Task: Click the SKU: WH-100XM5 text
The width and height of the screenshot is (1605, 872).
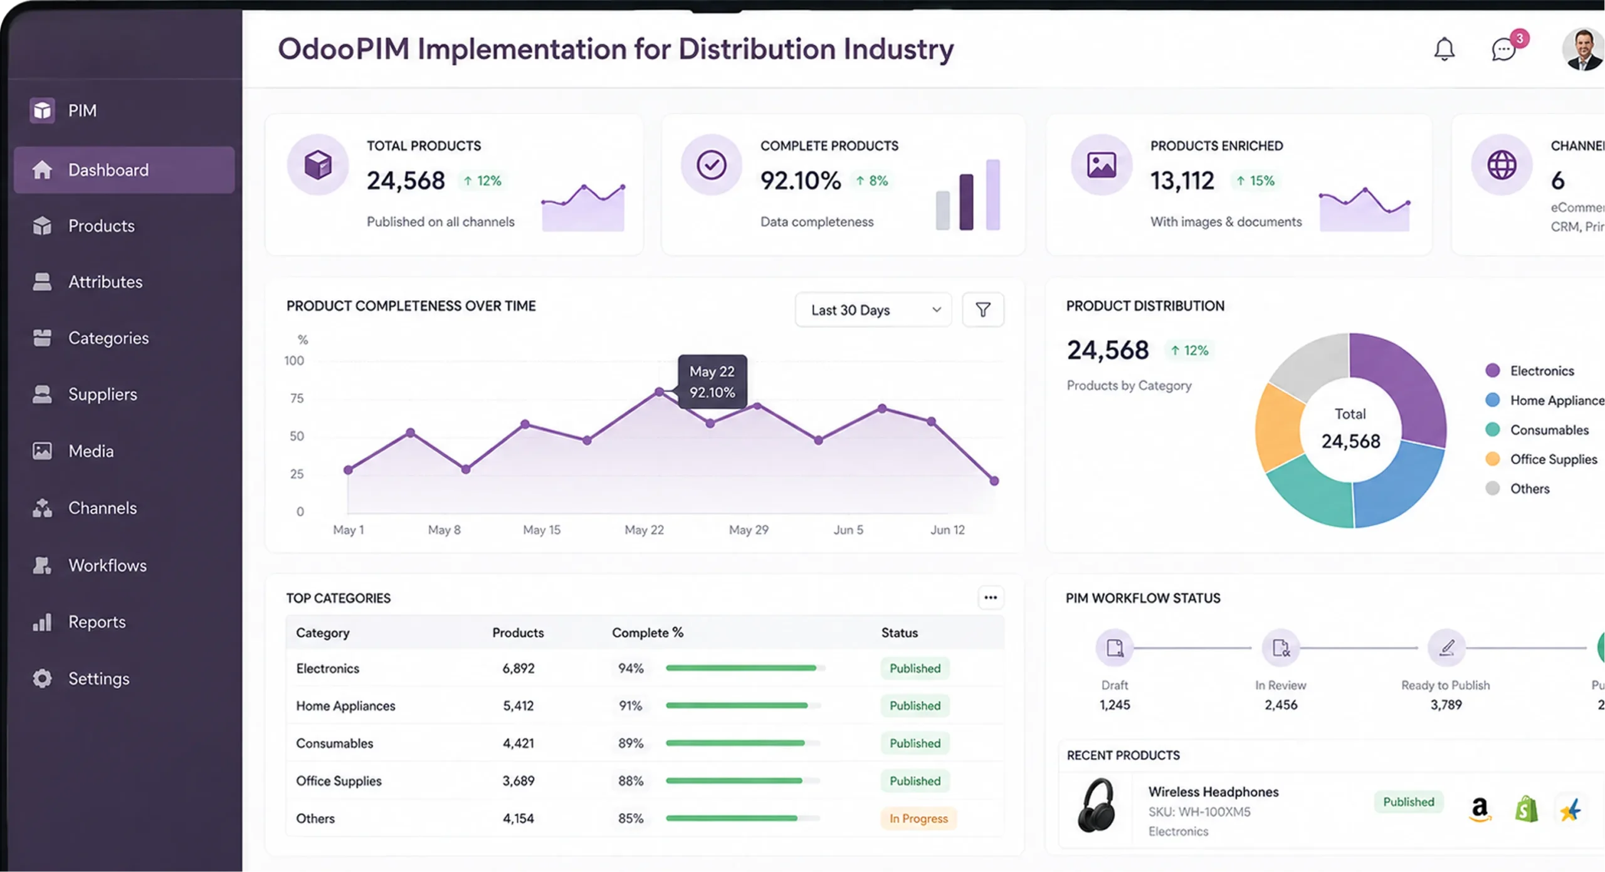Action: [1199, 812]
